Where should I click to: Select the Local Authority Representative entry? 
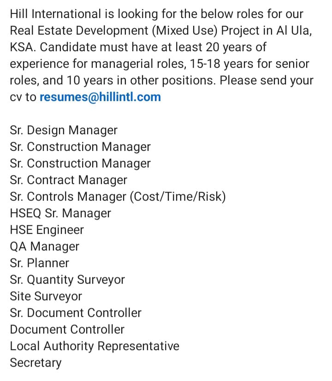pos(95,346)
